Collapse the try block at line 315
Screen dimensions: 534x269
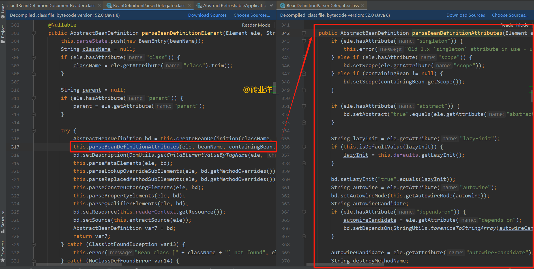[34, 131]
